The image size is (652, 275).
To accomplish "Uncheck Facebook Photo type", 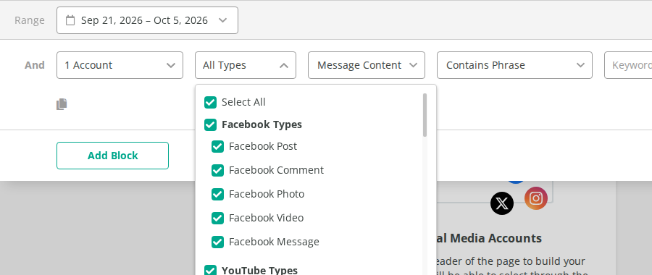I will point(217,194).
